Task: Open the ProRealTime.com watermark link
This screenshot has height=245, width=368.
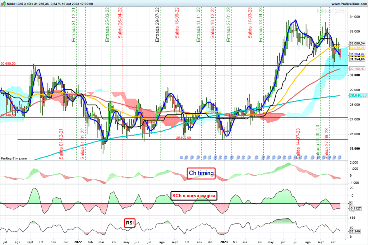Action: coord(14,158)
